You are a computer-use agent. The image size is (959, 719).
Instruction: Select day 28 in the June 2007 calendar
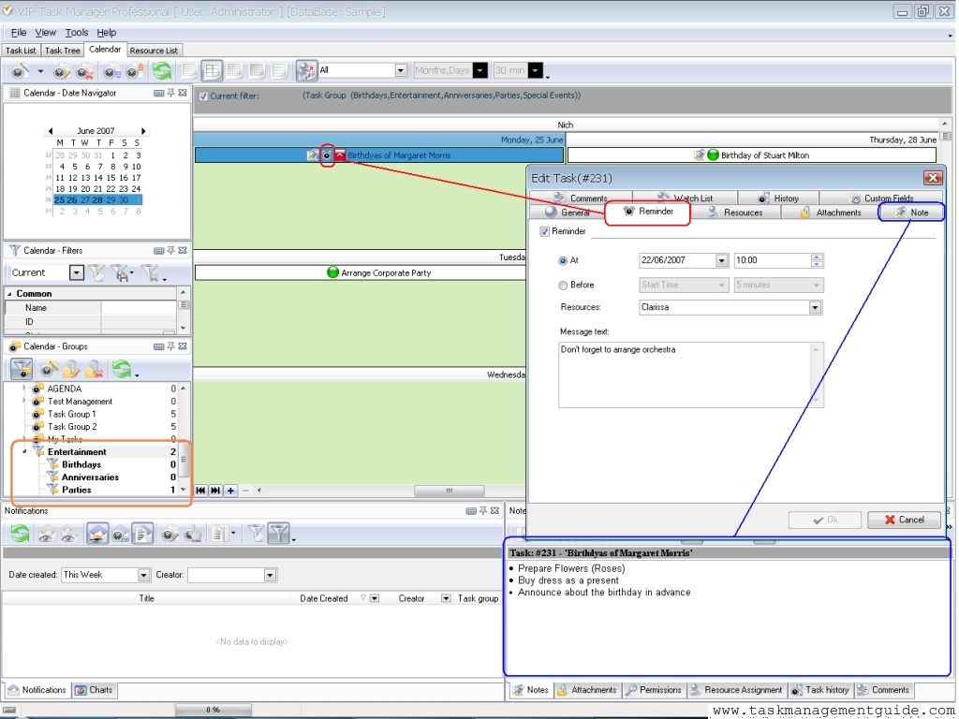click(x=97, y=200)
